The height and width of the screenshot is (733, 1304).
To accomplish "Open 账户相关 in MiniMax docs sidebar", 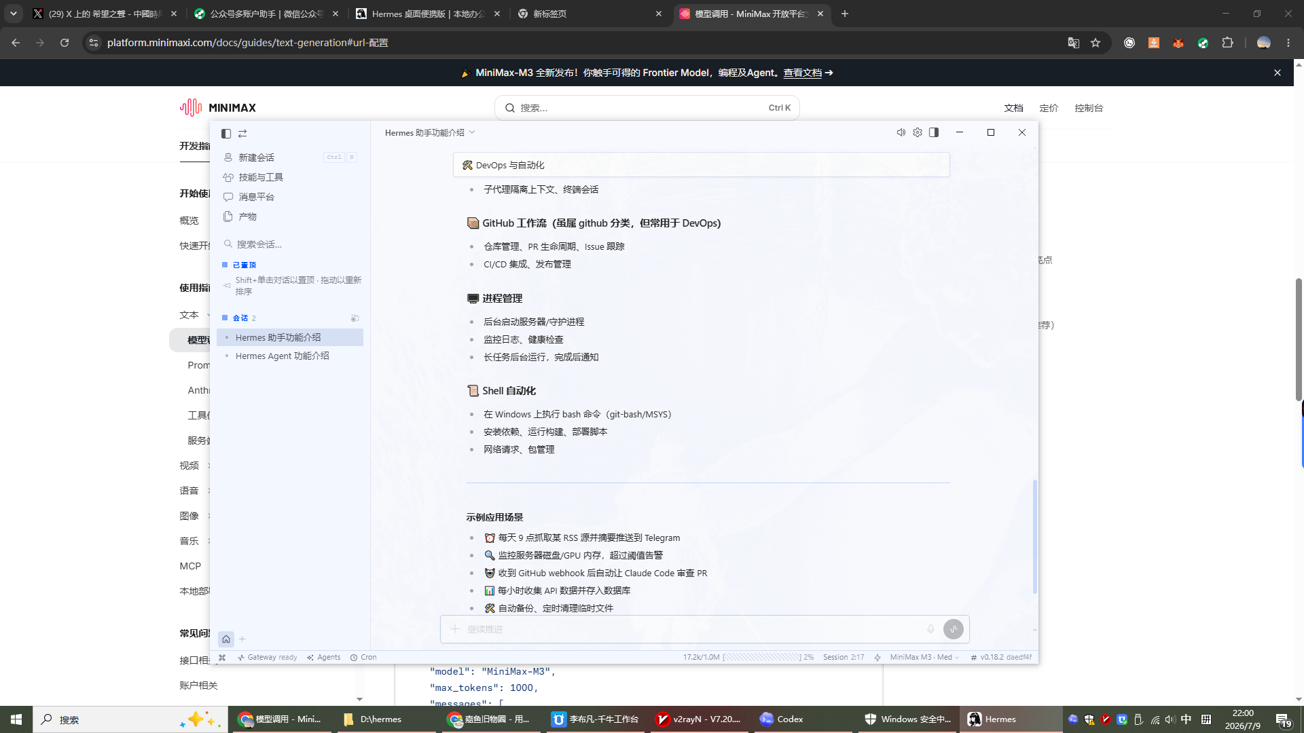I will [x=198, y=685].
